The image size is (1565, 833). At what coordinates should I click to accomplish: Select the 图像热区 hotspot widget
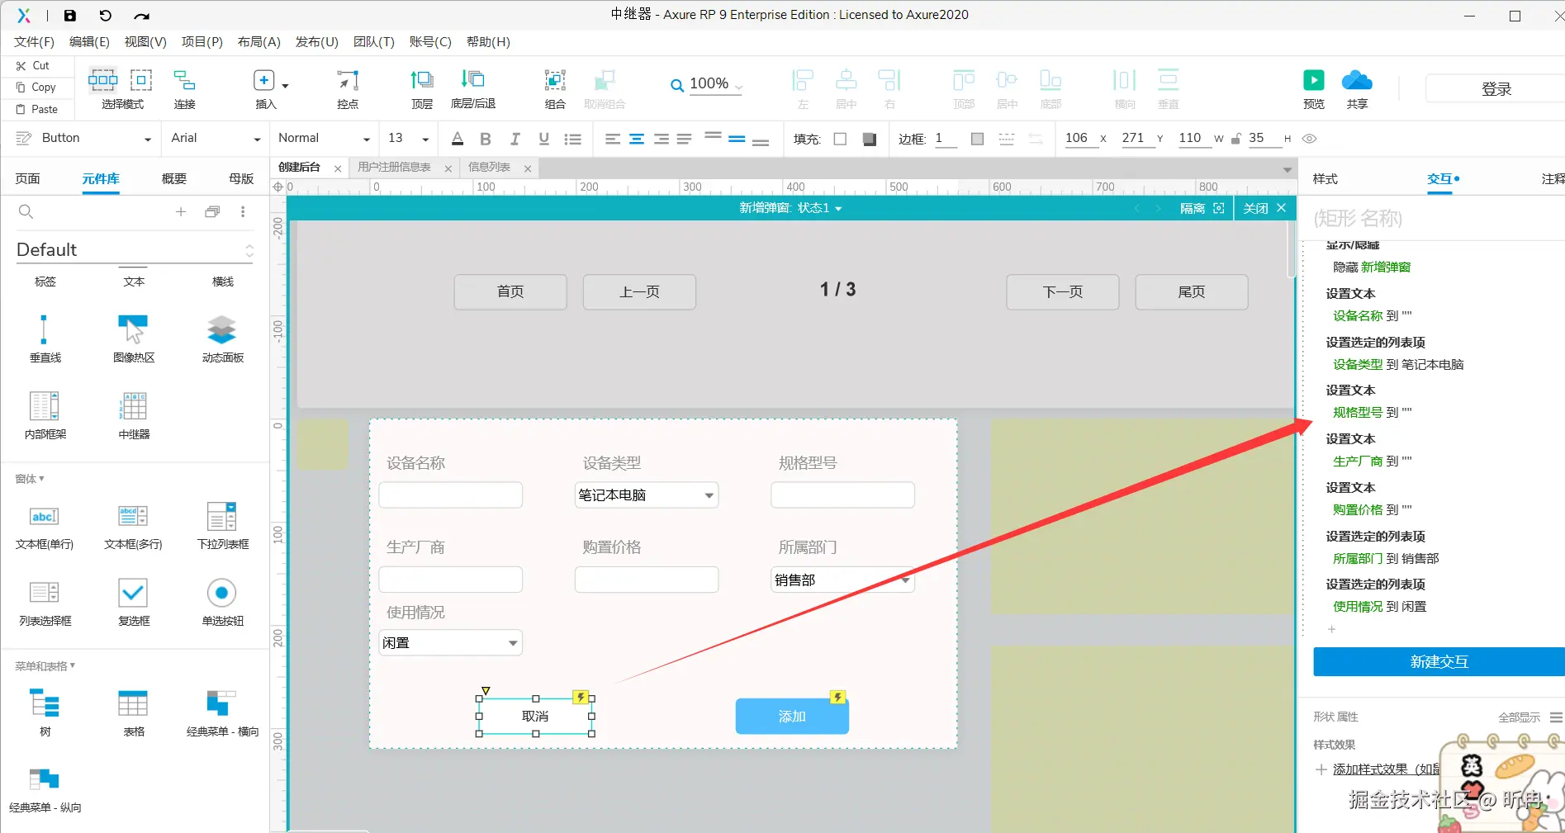pos(134,338)
